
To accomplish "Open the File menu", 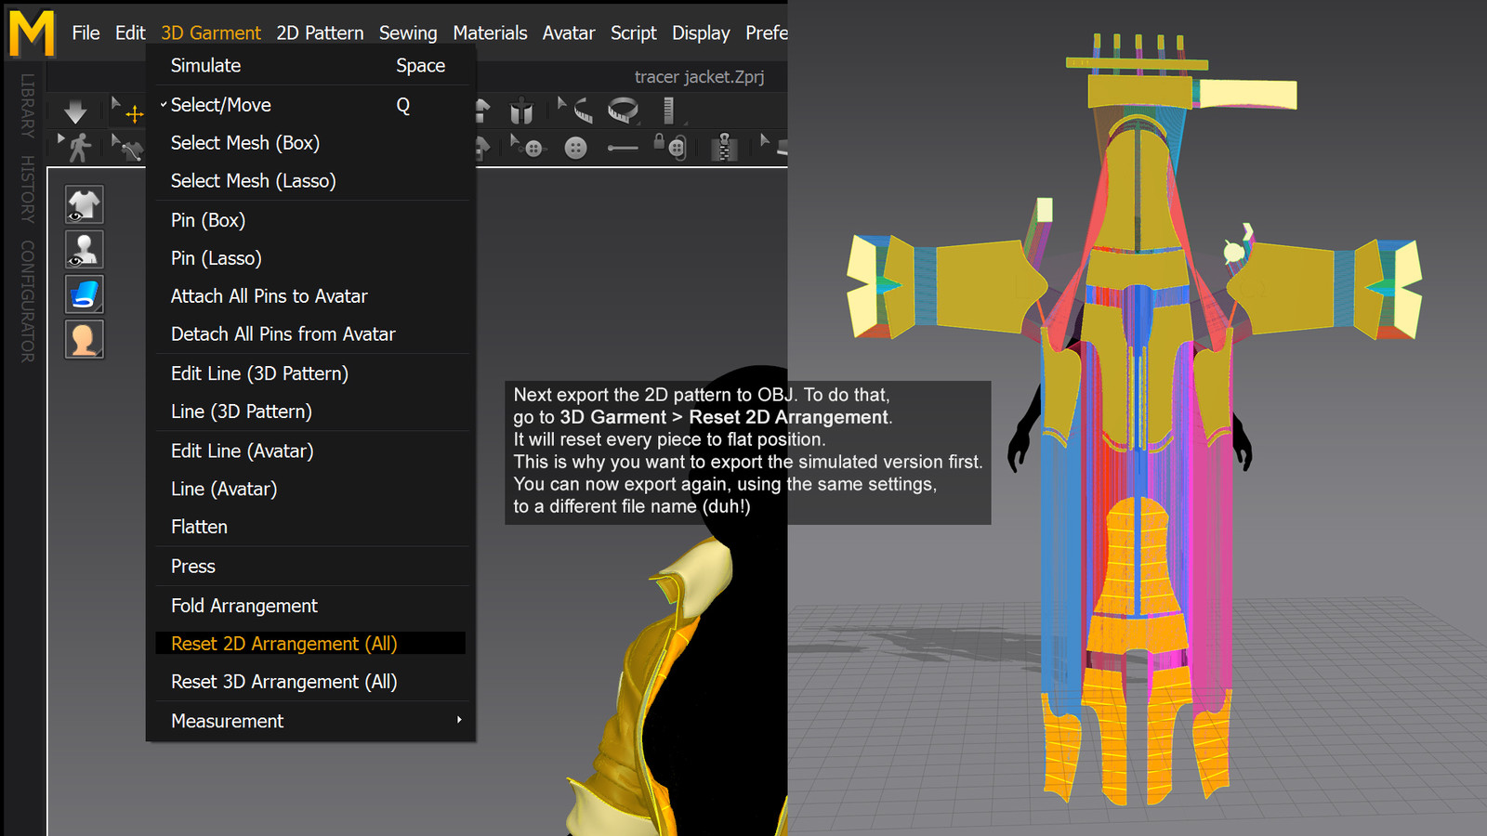I will pyautogui.click(x=86, y=33).
